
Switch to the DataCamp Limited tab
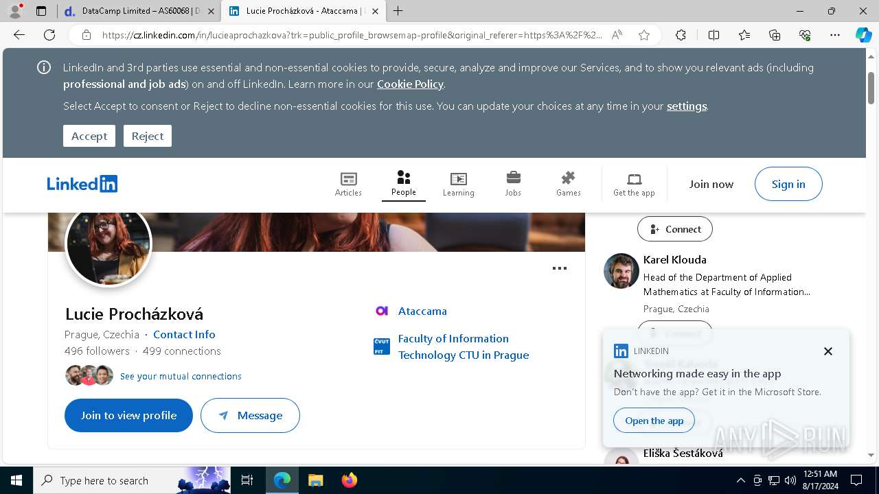139,11
